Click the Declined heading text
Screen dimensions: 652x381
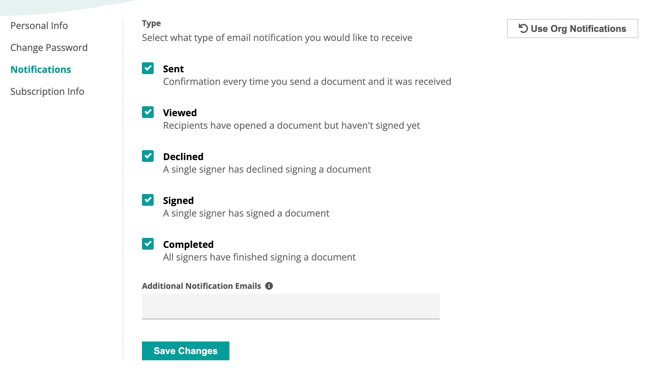point(183,156)
